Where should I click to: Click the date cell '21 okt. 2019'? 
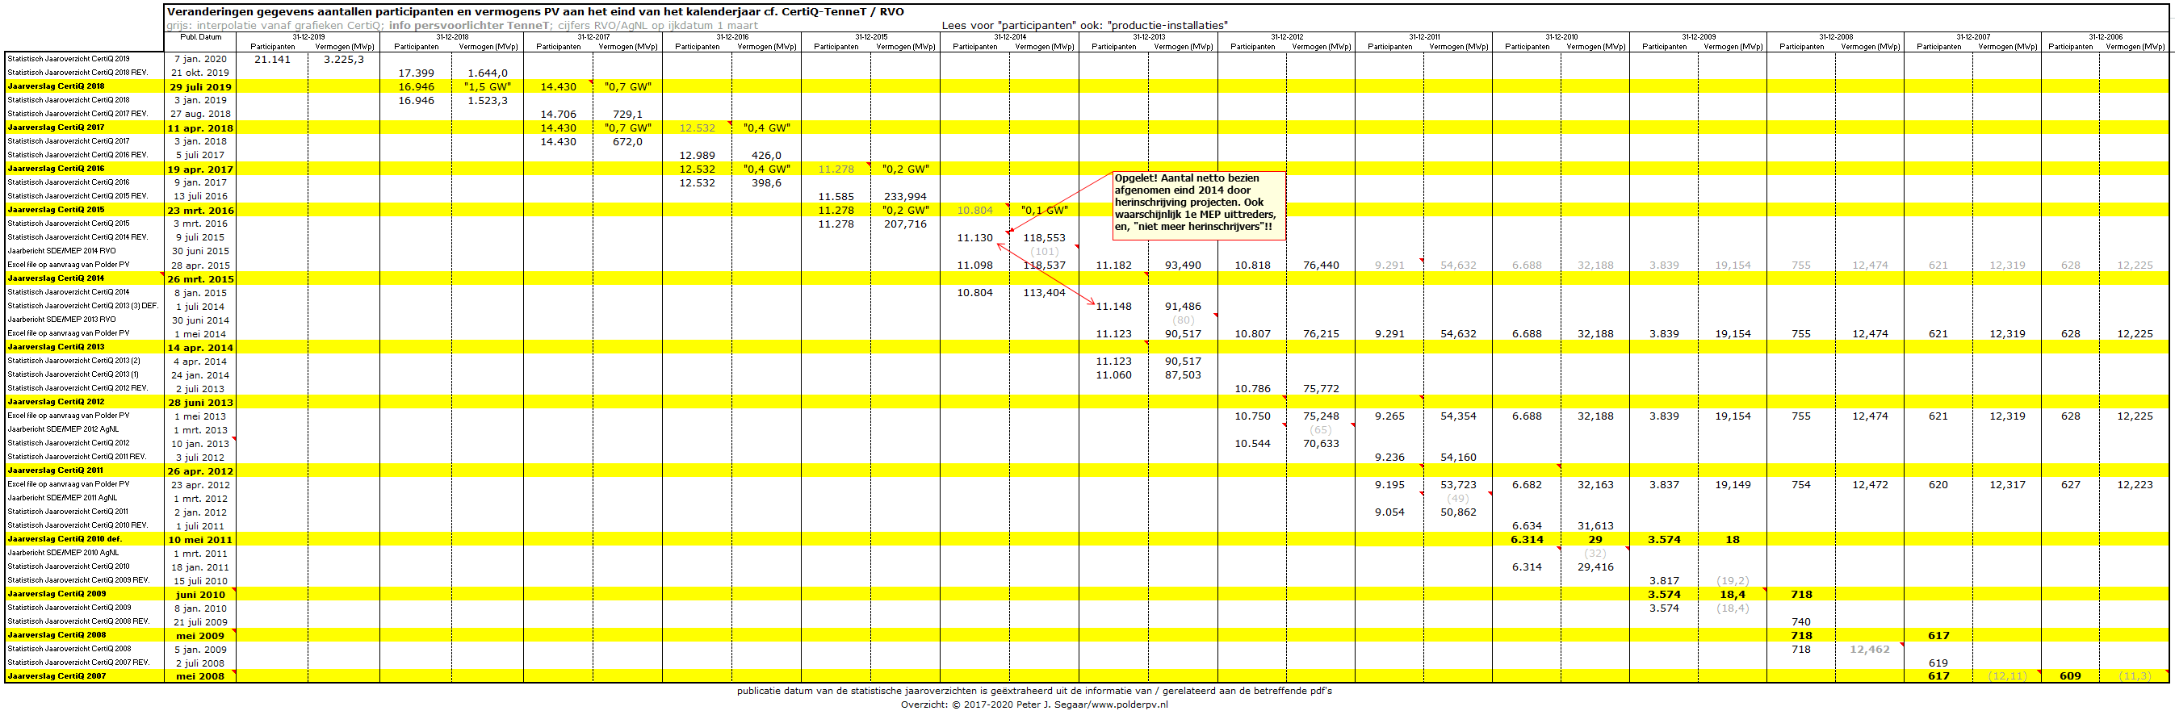200,73
